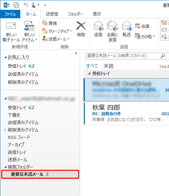Click the 重要な未読メール の検索 box
The image size is (169, 196).
tap(122, 56)
